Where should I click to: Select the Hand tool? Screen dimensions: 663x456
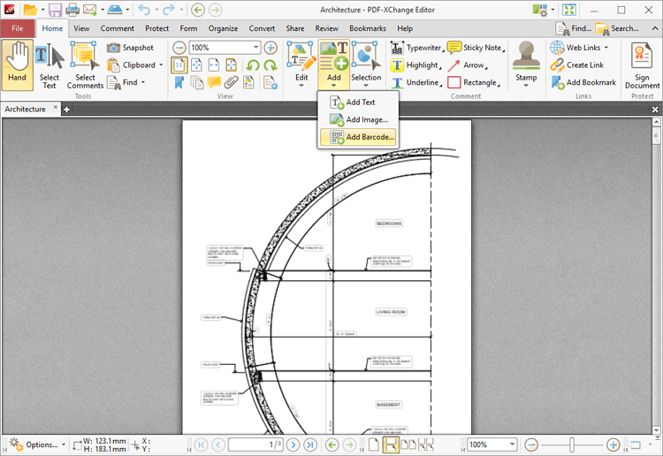17,64
